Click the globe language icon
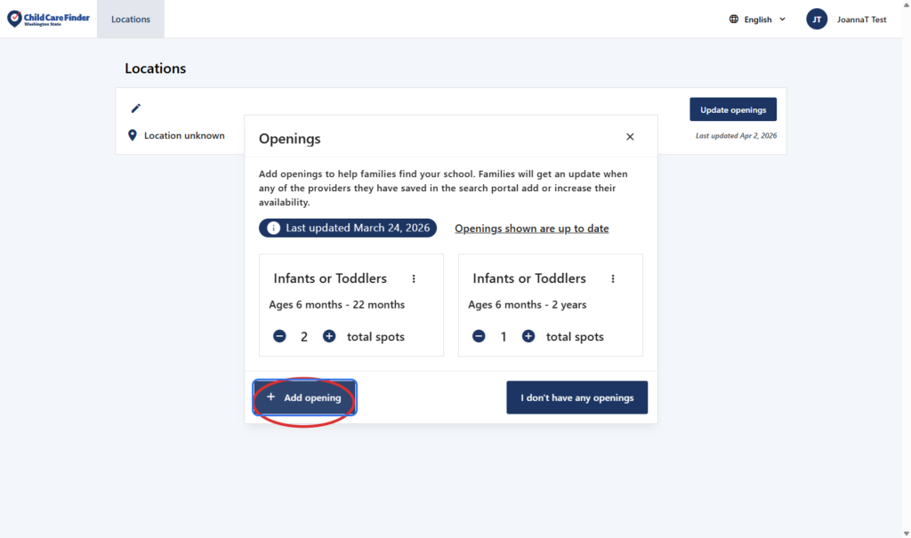This screenshot has width=911, height=538. [x=734, y=20]
